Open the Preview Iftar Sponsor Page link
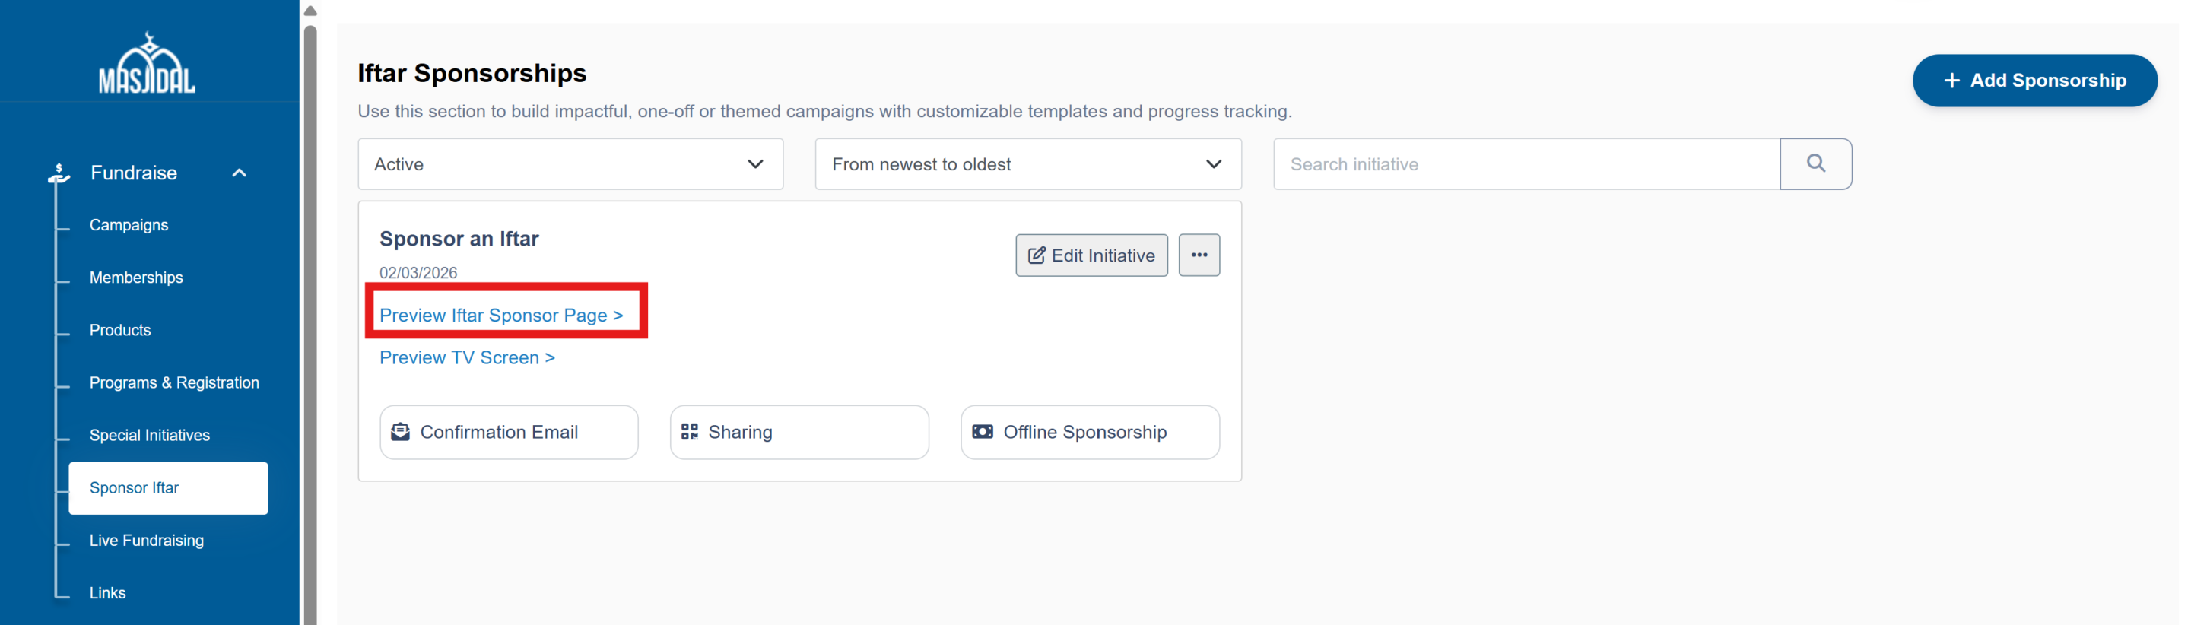 500,316
